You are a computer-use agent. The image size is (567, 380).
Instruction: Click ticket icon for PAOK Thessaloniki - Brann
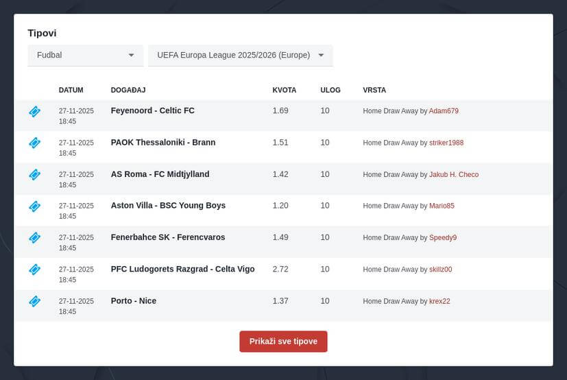click(x=34, y=143)
